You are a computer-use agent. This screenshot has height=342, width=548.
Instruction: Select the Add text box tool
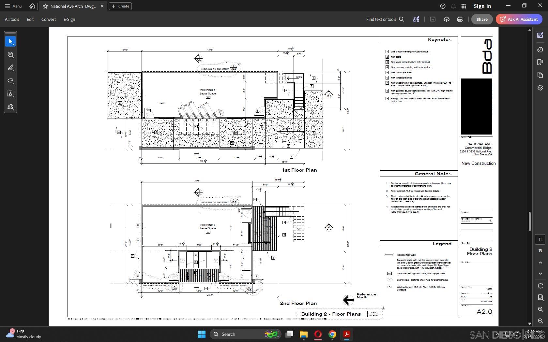pyautogui.click(x=10, y=94)
